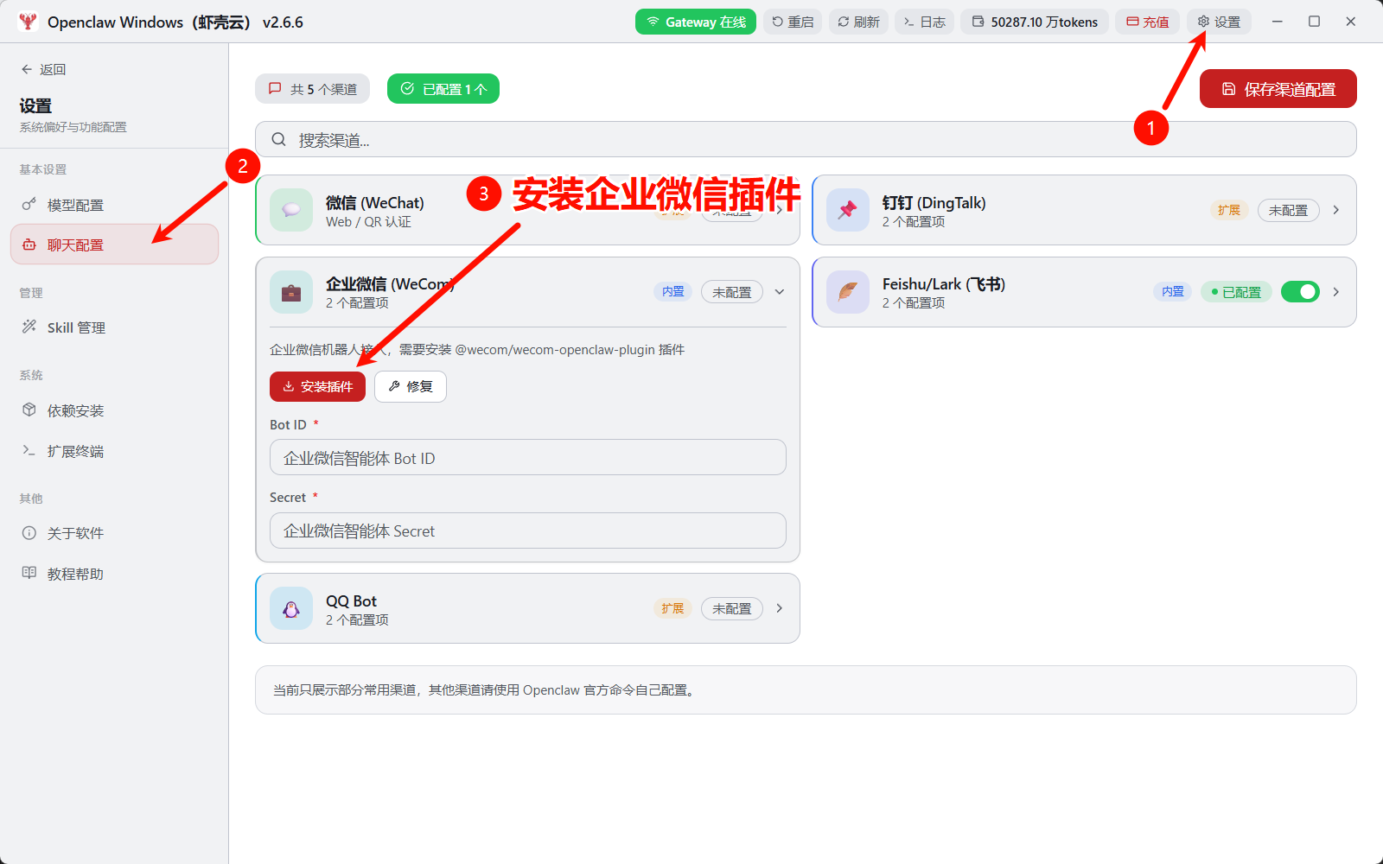Image resolution: width=1383 pixels, height=864 pixels.
Task: Select 聊天配置 in the sidebar
Action: pyautogui.click(x=114, y=245)
